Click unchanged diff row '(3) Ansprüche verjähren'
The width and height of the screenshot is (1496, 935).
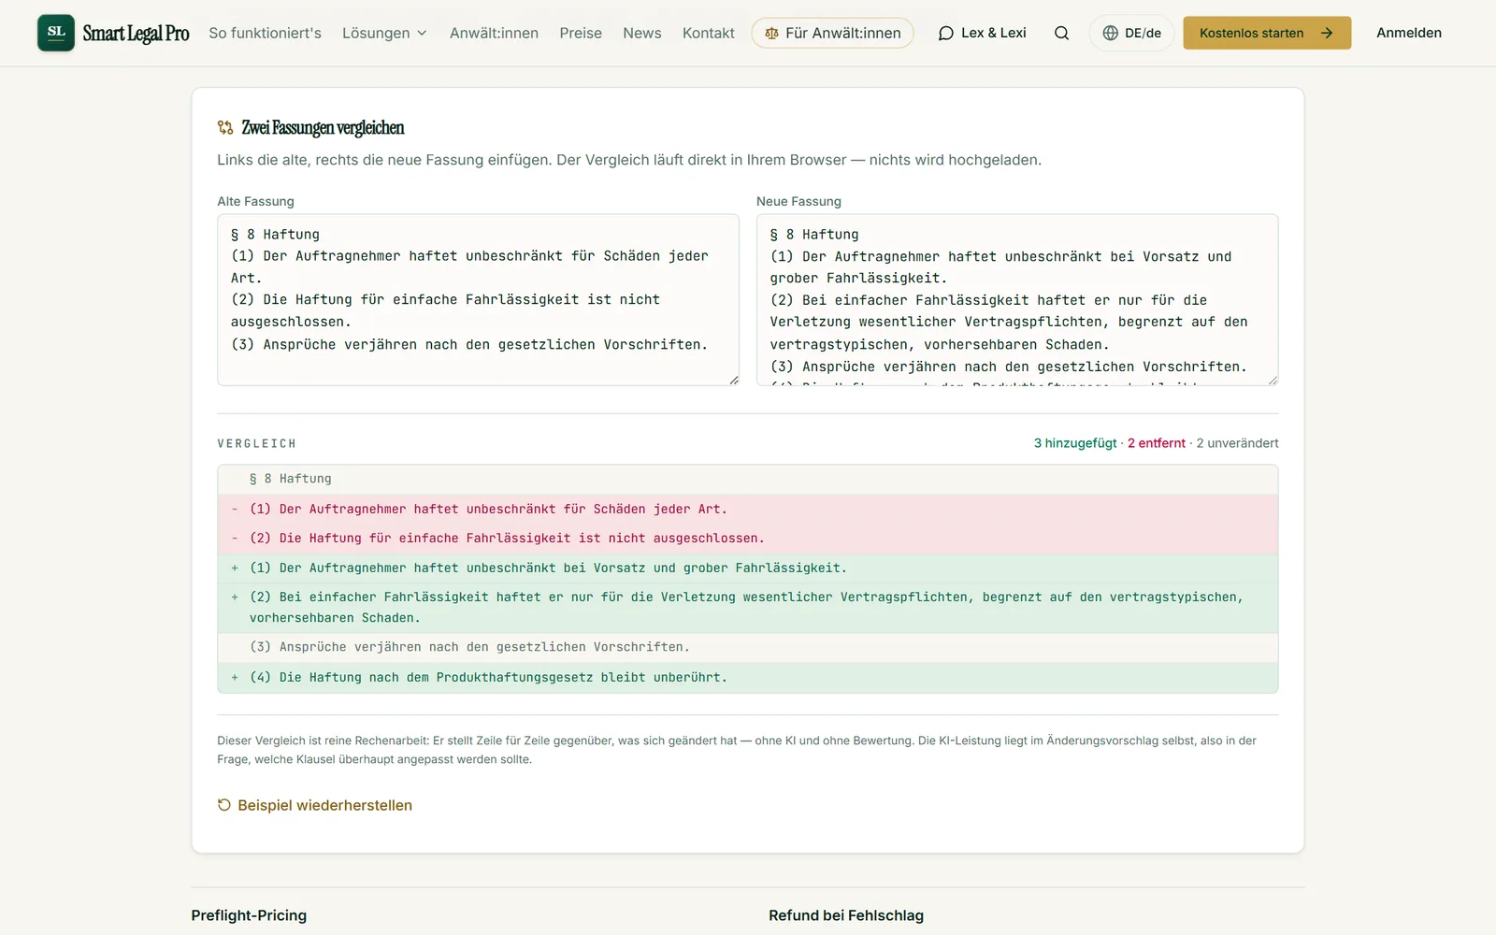click(748, 647)
